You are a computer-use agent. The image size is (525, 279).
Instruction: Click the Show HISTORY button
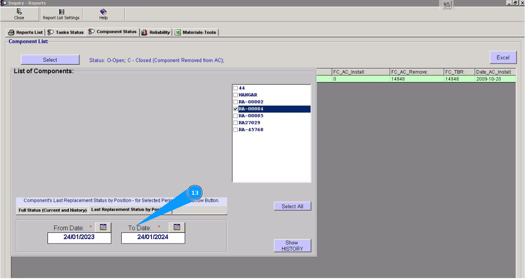[292, 246]
